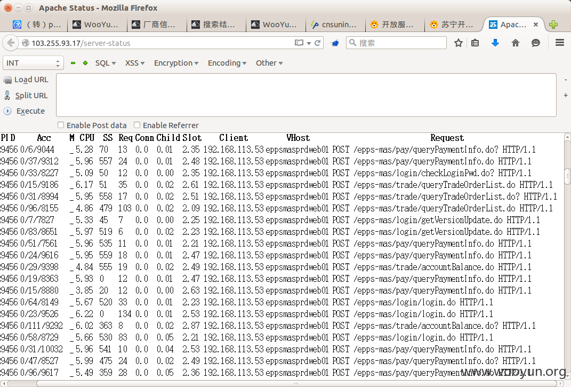The image size is (571, 387).
Task: Click the HackBar green plus icon
Action: (85, 63)
